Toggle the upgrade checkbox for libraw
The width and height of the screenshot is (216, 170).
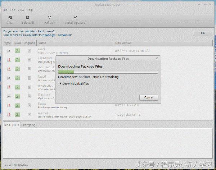click(29, 105)
